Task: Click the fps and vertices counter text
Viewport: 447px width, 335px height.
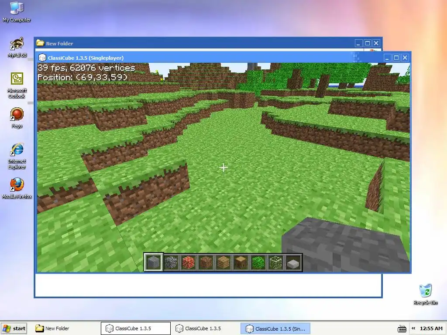Action: click(86, 68)
